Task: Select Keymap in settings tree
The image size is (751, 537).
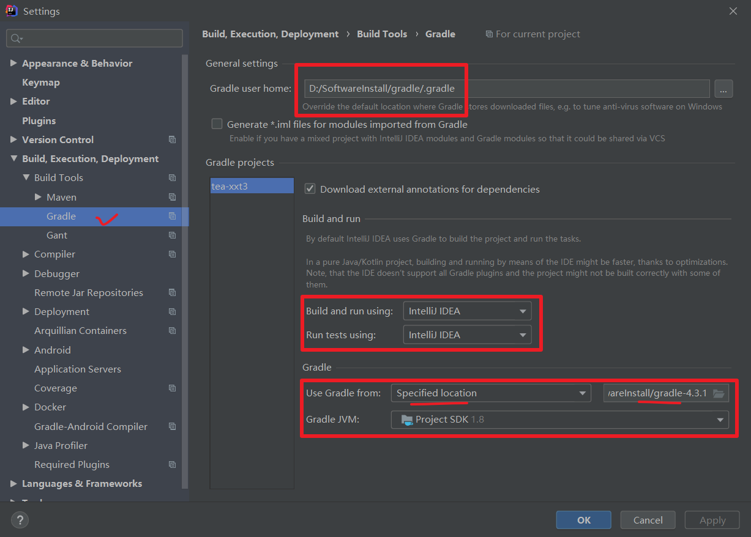Action: (41, 83)
